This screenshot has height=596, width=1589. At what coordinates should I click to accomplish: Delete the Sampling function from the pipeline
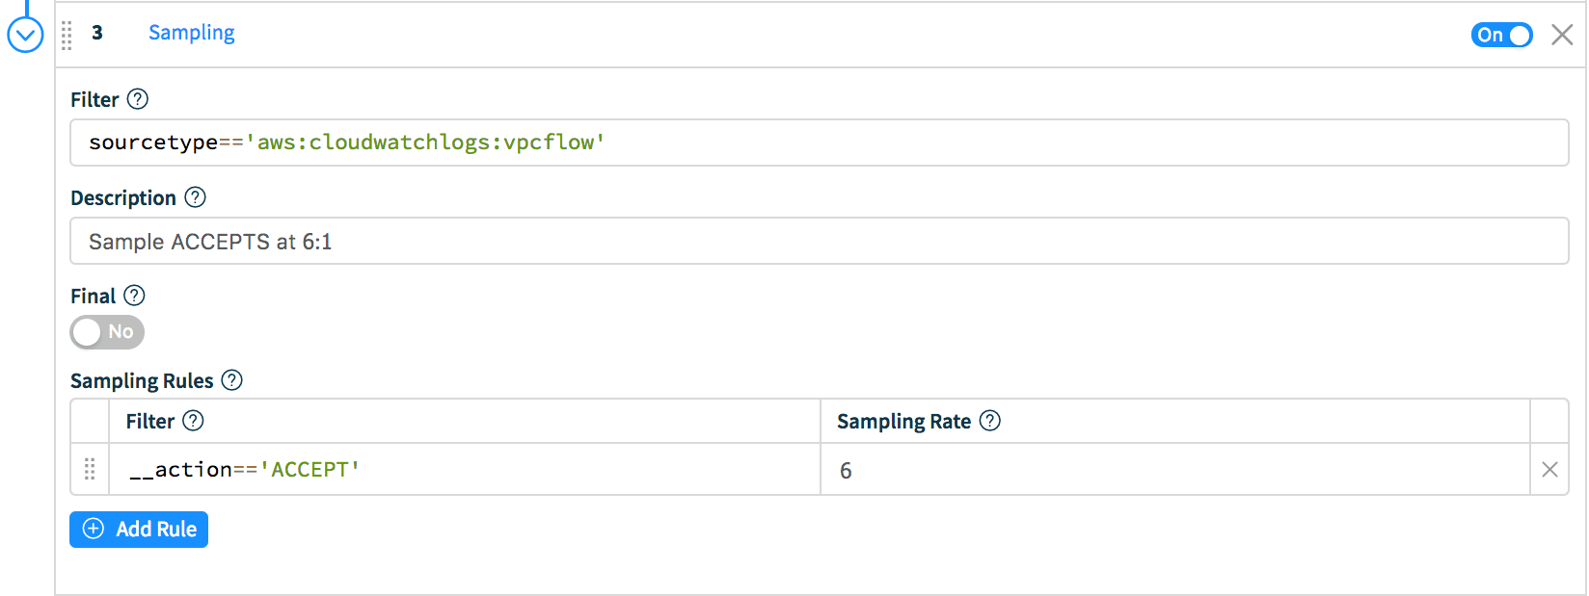1562,35
